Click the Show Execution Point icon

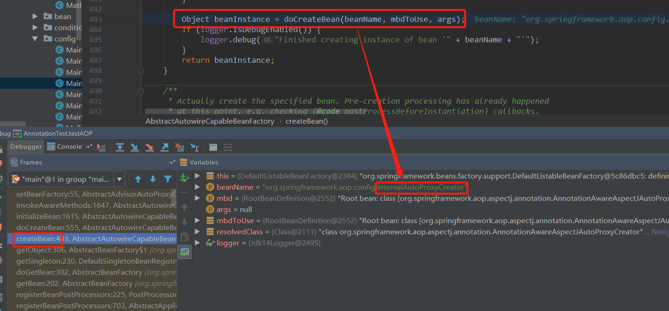(102, 147)
